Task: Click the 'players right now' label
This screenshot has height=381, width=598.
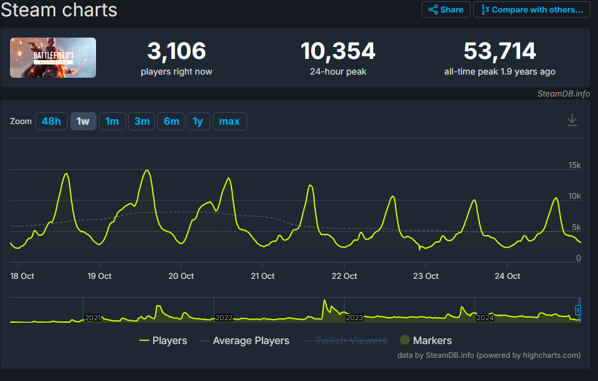Action: [x=176, y=71]
